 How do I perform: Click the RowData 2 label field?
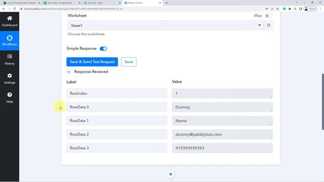(x=117, y=134)
